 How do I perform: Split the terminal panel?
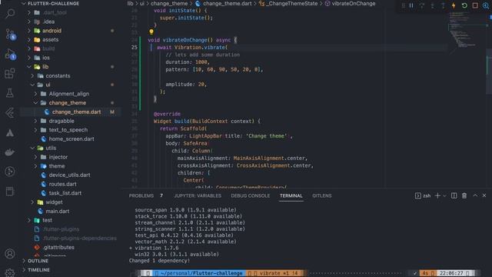pyautogui.click(x=454, y=195)
